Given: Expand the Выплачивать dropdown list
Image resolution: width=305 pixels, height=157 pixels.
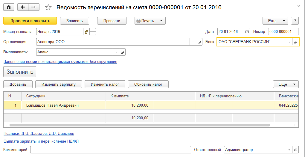Looking at the screenshot, I should [x=116, y=52].
